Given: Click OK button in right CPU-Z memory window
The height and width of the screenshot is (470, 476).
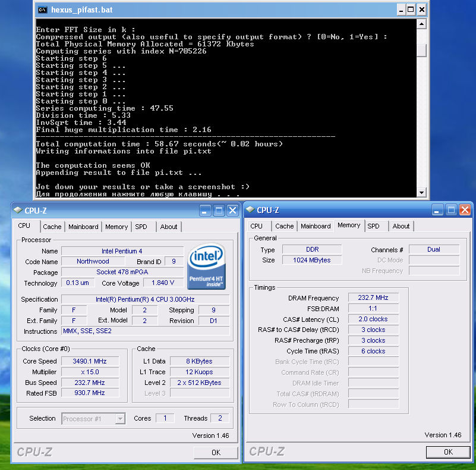Looking at the screenshot, I should coord(448,452).
